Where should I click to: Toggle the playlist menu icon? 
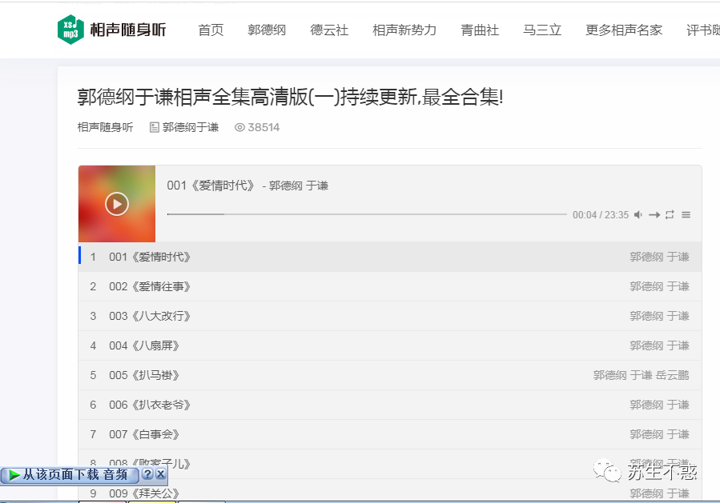pos(686,214)
